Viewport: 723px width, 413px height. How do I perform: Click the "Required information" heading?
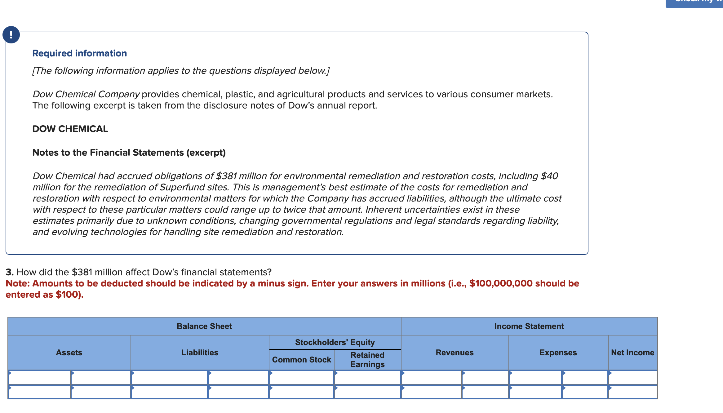pyautogui.click(x=80, y=53)
